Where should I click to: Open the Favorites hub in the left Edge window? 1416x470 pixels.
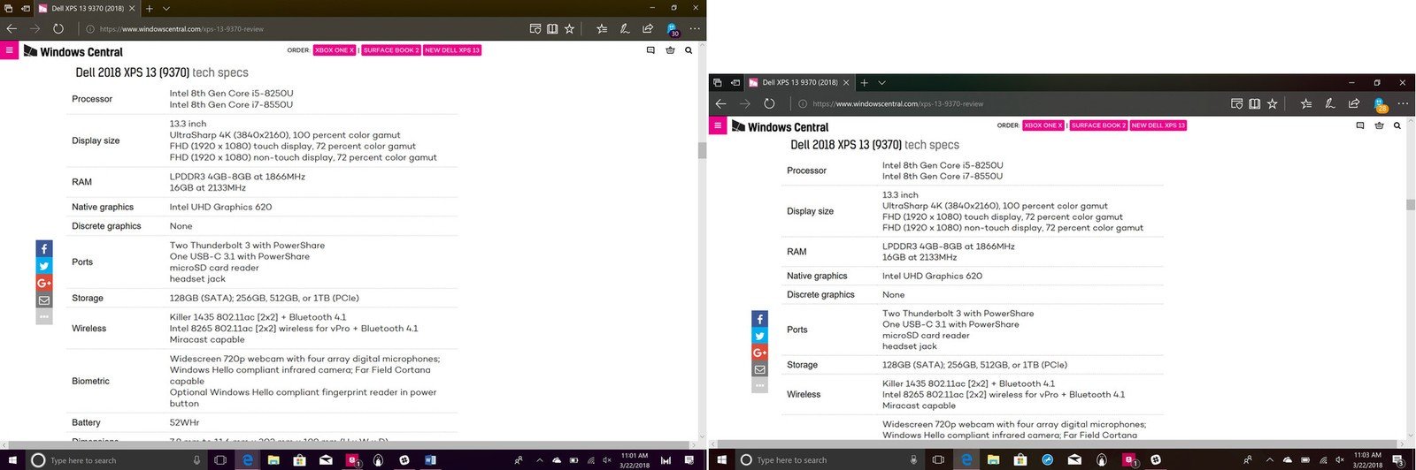602,28
